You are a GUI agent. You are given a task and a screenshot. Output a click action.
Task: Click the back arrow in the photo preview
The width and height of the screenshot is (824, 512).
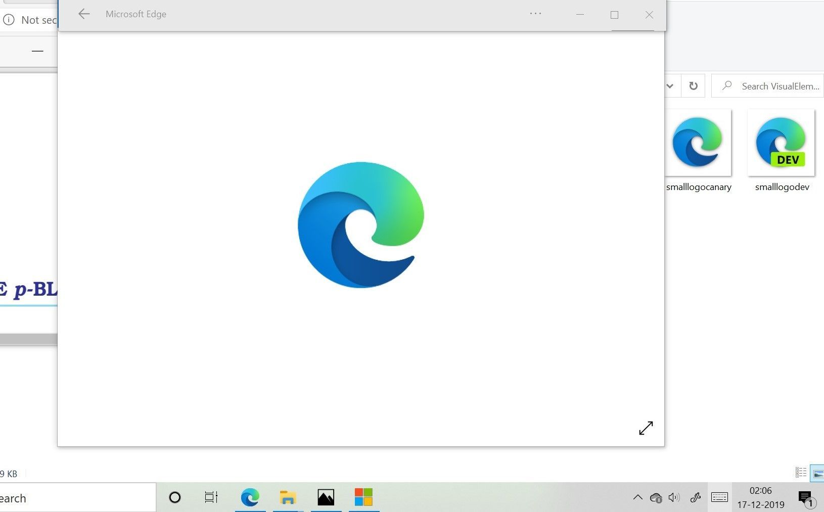84,14
